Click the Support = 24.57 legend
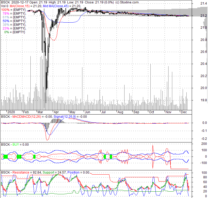The height and width of the screenshot is (198, 208). click(54, 172)
